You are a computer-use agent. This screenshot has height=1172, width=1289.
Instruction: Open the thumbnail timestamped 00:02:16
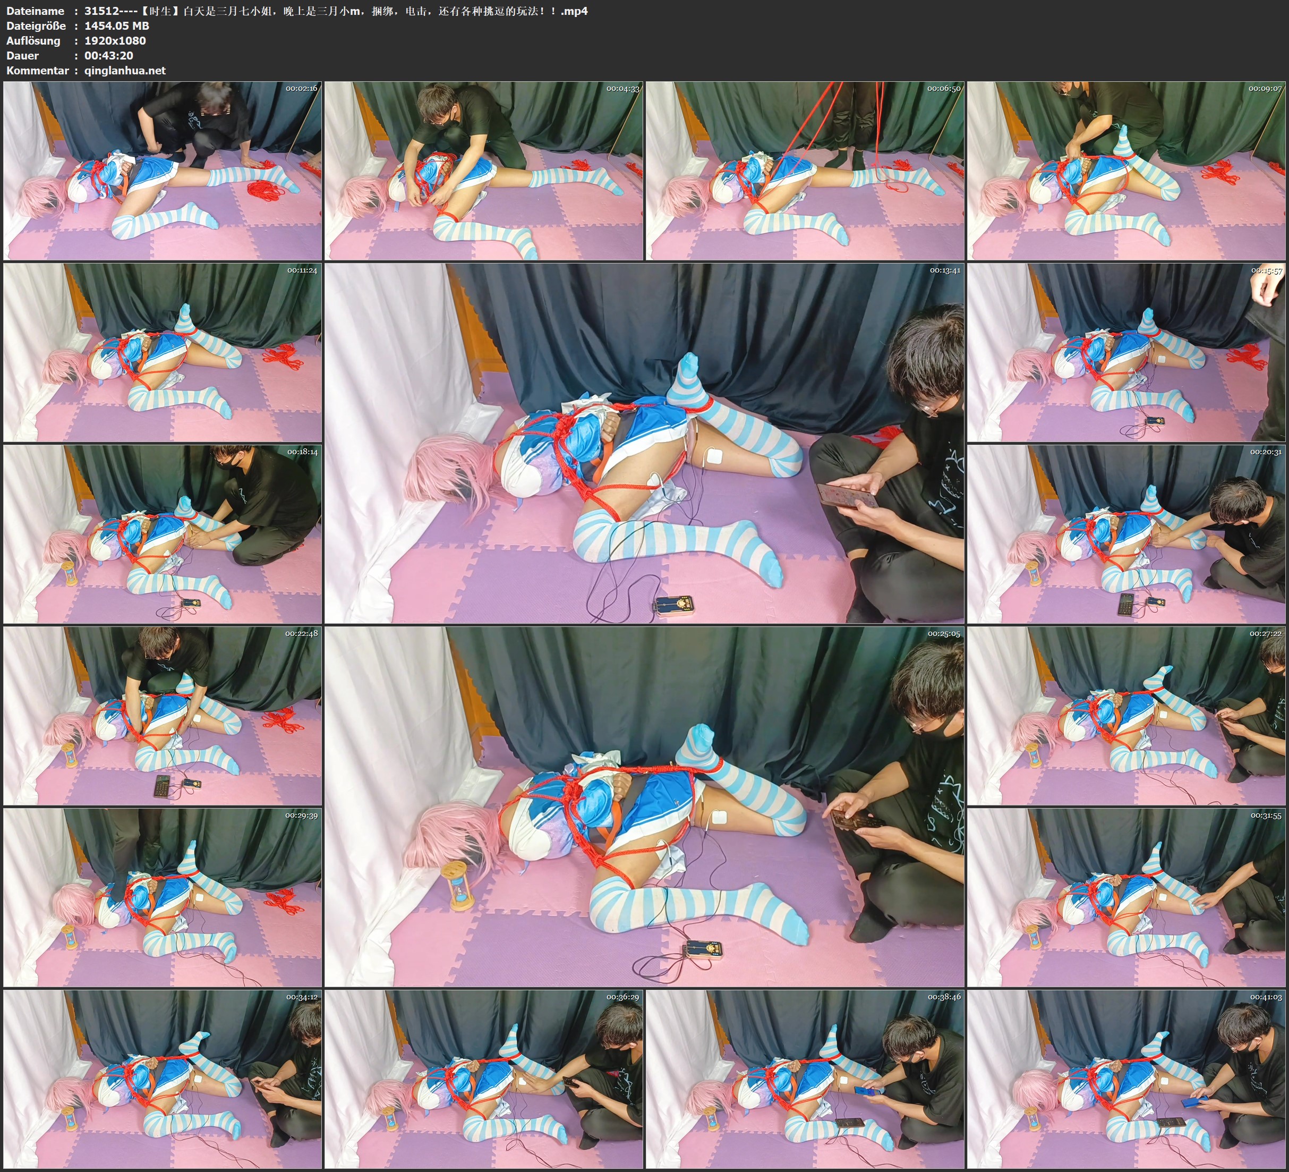click(163, 171)
